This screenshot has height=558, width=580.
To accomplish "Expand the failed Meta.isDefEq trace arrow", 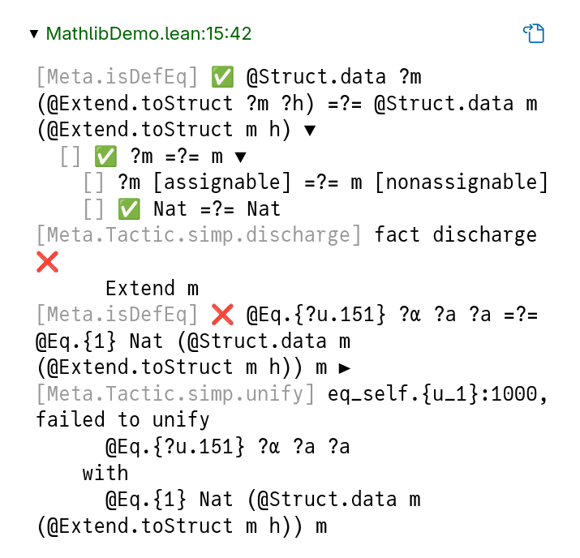I will click(345, 367).
